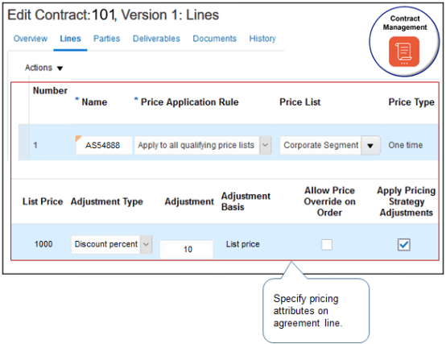Select the Lines tab
The width and height of the screenshot is (446, 344).
(x=70, y=39)
